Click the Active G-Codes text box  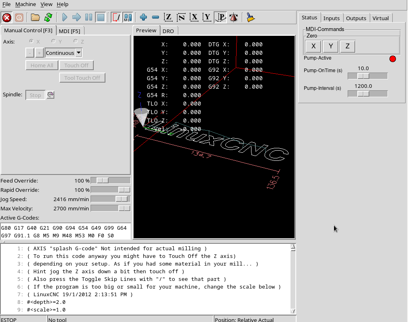[x=66, y=231]
